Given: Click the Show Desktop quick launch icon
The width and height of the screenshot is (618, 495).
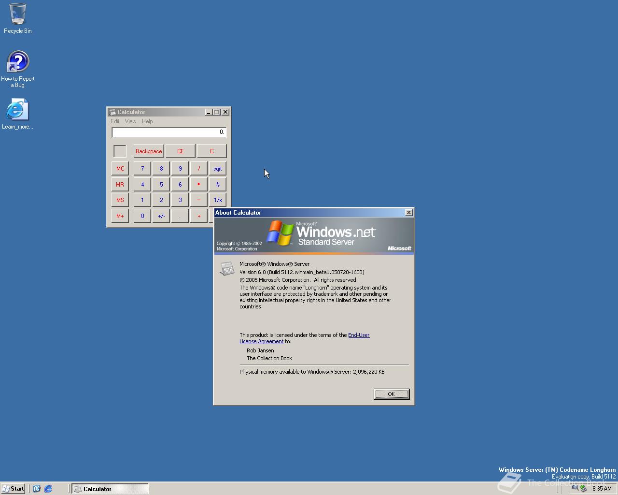Looking at the screenshot, I should pos(37,489).
